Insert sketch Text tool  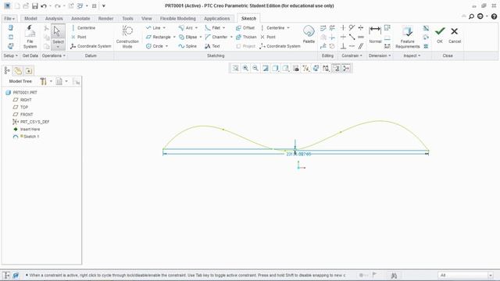coord(212,46)
